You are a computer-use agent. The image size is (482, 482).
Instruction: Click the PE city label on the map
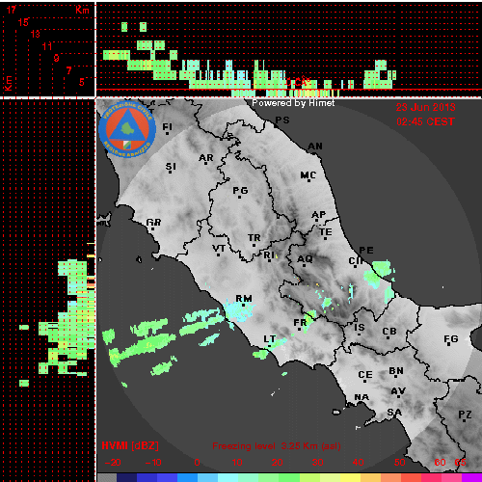point(366,251)
